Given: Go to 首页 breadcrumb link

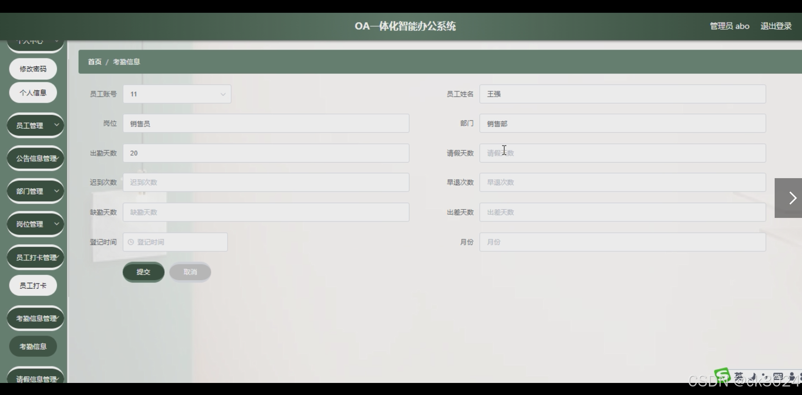Looking at the screenshot, I should [94, 62].
